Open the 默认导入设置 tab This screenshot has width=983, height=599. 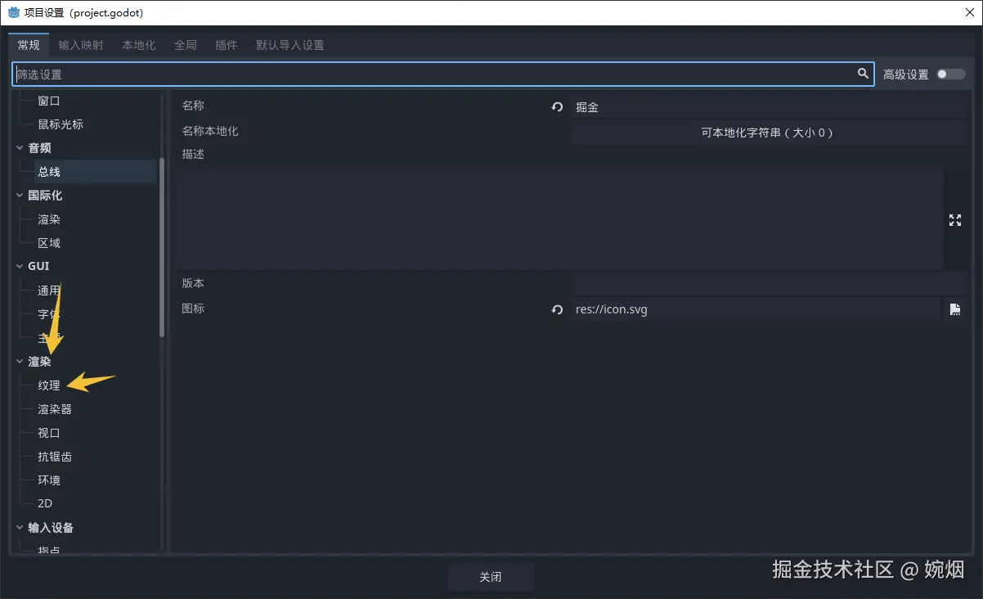pos(290,45)
